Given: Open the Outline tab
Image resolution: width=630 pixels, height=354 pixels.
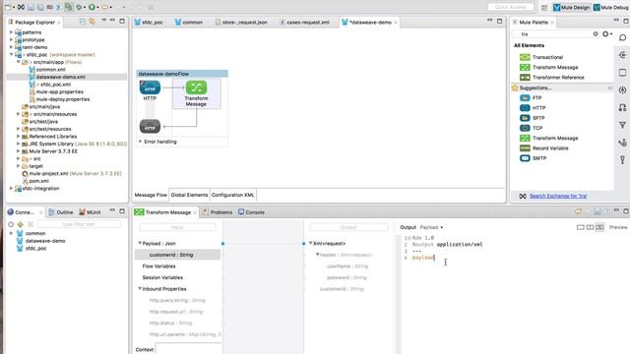Looking at the screenshot, I should pos(61,212).
